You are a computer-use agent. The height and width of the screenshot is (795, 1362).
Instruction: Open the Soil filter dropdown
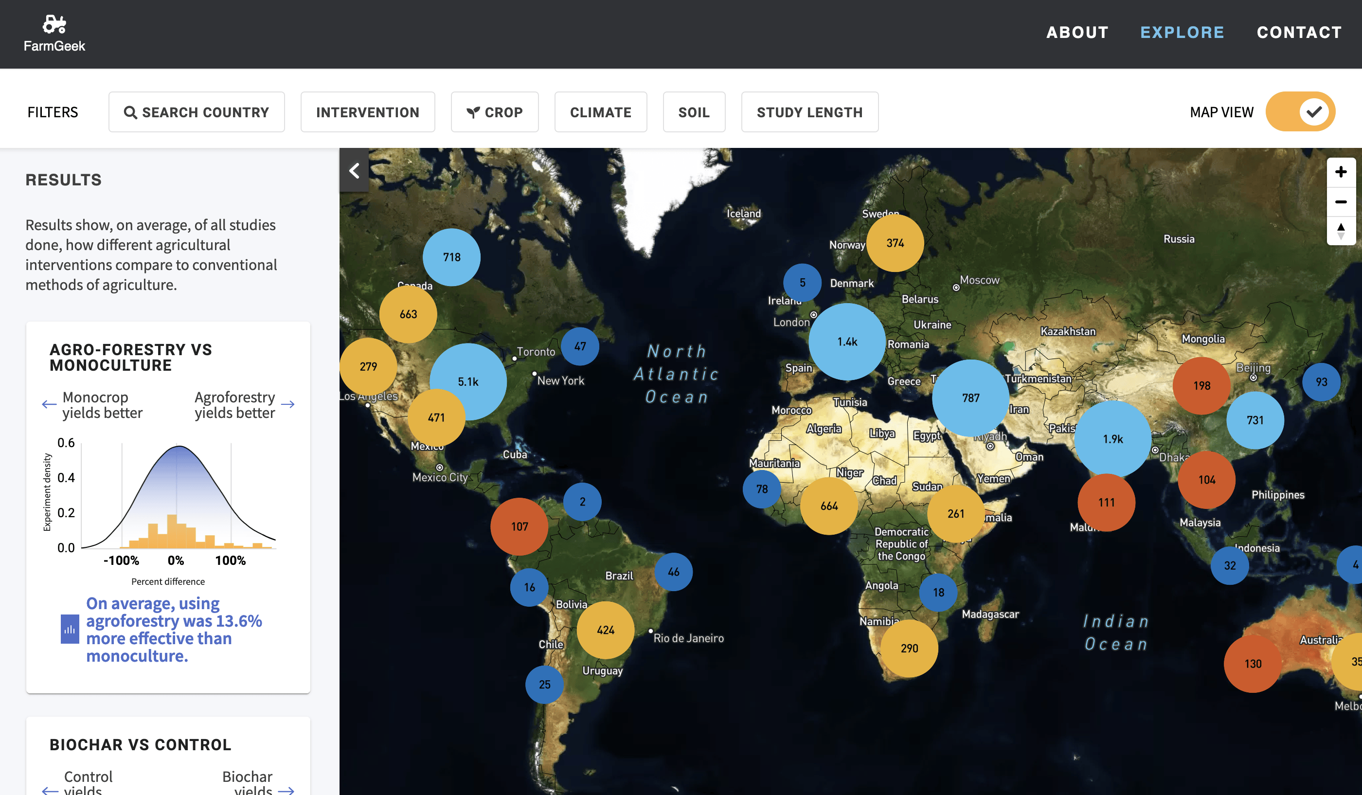click(694, 112)
